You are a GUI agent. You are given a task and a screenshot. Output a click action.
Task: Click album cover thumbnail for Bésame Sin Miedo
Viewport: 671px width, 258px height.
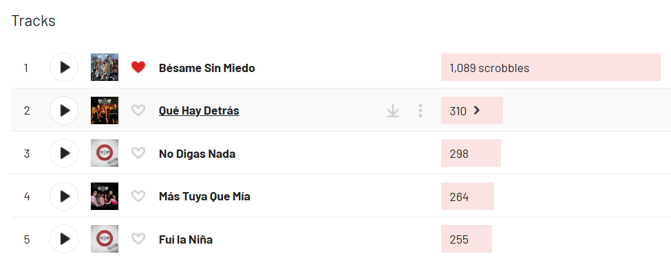tap(105, 67)
